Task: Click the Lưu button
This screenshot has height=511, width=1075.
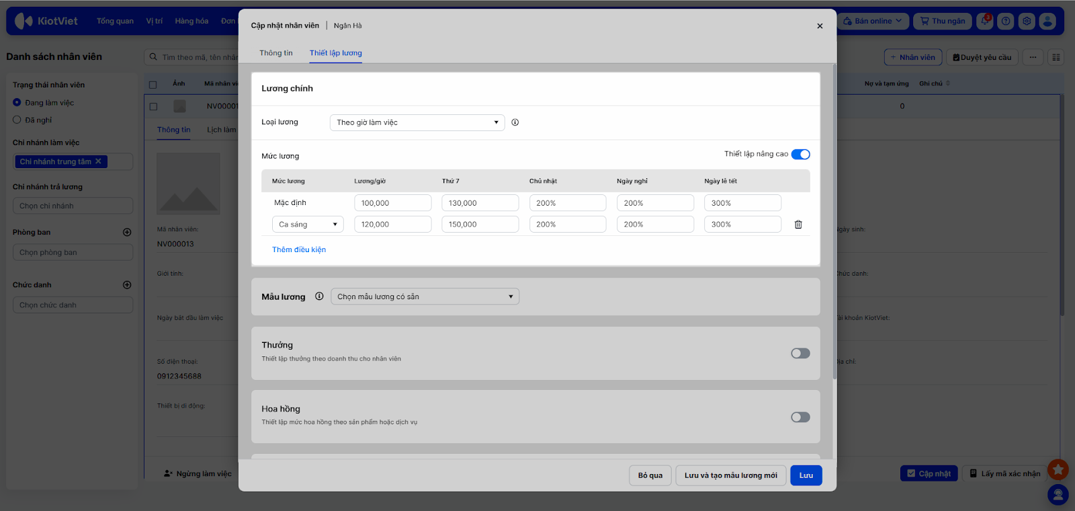Action: pyautogui.click(x=806, y=475)
